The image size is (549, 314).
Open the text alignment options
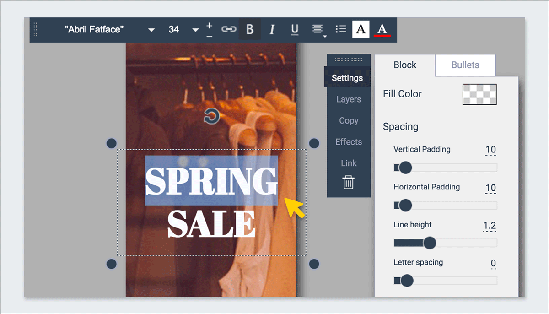[318, 28]
